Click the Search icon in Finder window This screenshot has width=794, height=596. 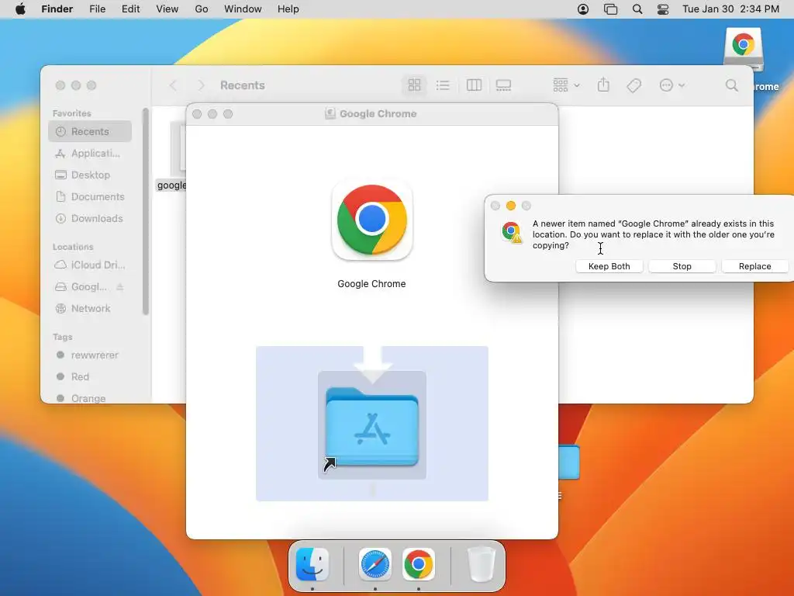tap(732, 85)
